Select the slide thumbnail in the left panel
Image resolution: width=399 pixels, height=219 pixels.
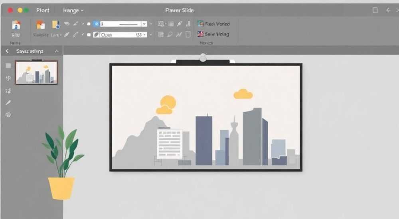coord(37,72)
